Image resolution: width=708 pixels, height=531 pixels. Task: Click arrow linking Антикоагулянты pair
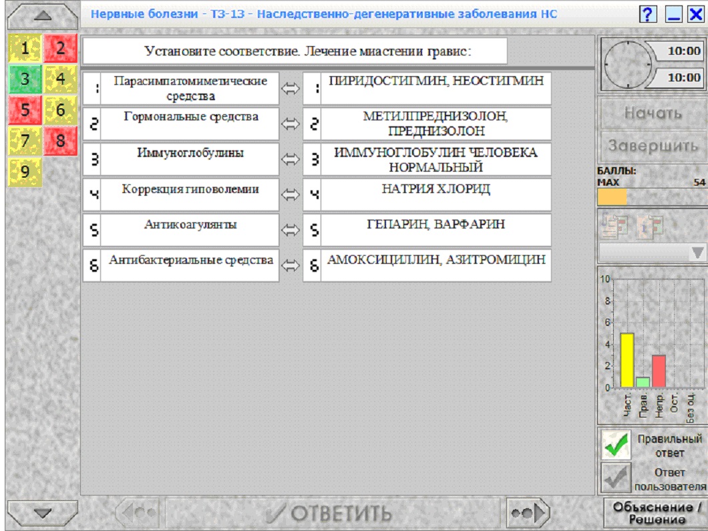(291, 230)
